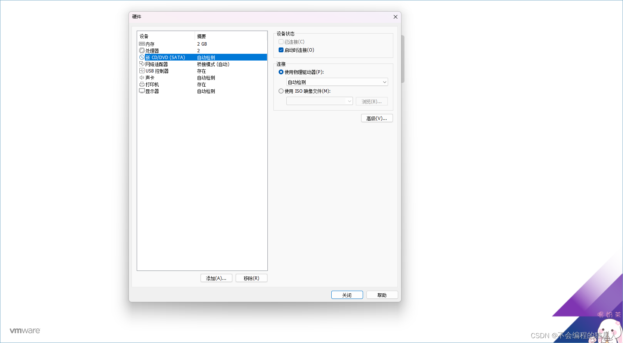Viewport: 623px width, 343px height.
Task: Open the 高级(V) advanced settings
Action: pyautogui.click(x=376, y=118)
